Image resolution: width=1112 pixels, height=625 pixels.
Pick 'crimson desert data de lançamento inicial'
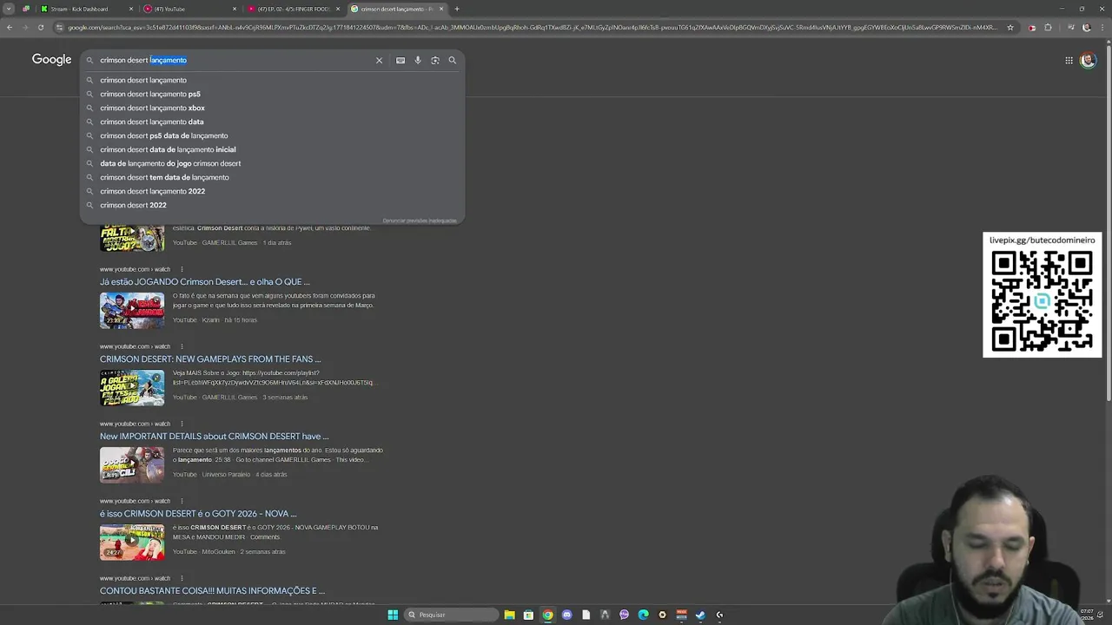click(168, 149)
